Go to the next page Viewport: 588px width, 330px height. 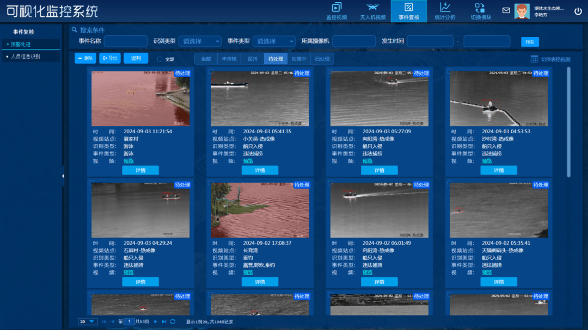coord(156,322)
